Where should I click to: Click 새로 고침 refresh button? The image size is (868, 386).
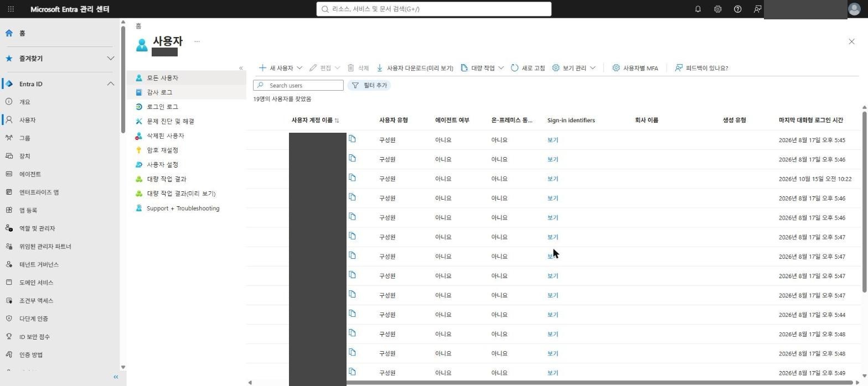pyautogui.click(x=528, y=68)
